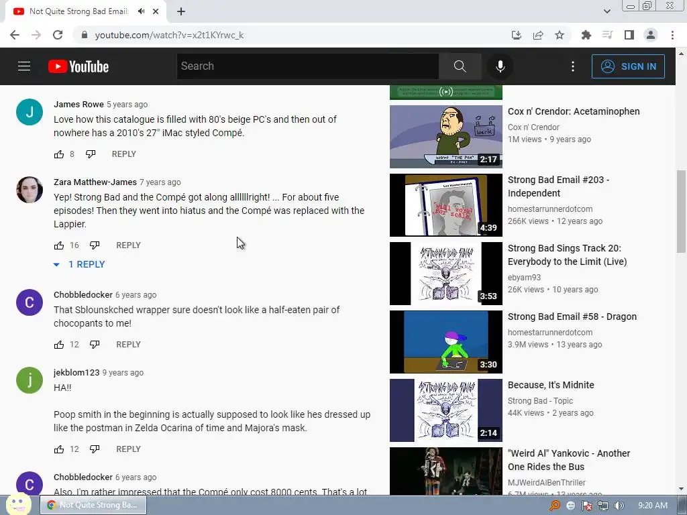Click the SIGN IN button
Image resolution: width=687 pixels, height=515 pixels.
[x=628, y=66]
